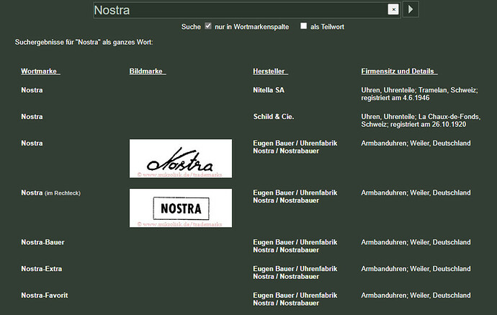Sort by Bildmarke column header
Viewport: 497px width, 315px height.
[148, 71]
